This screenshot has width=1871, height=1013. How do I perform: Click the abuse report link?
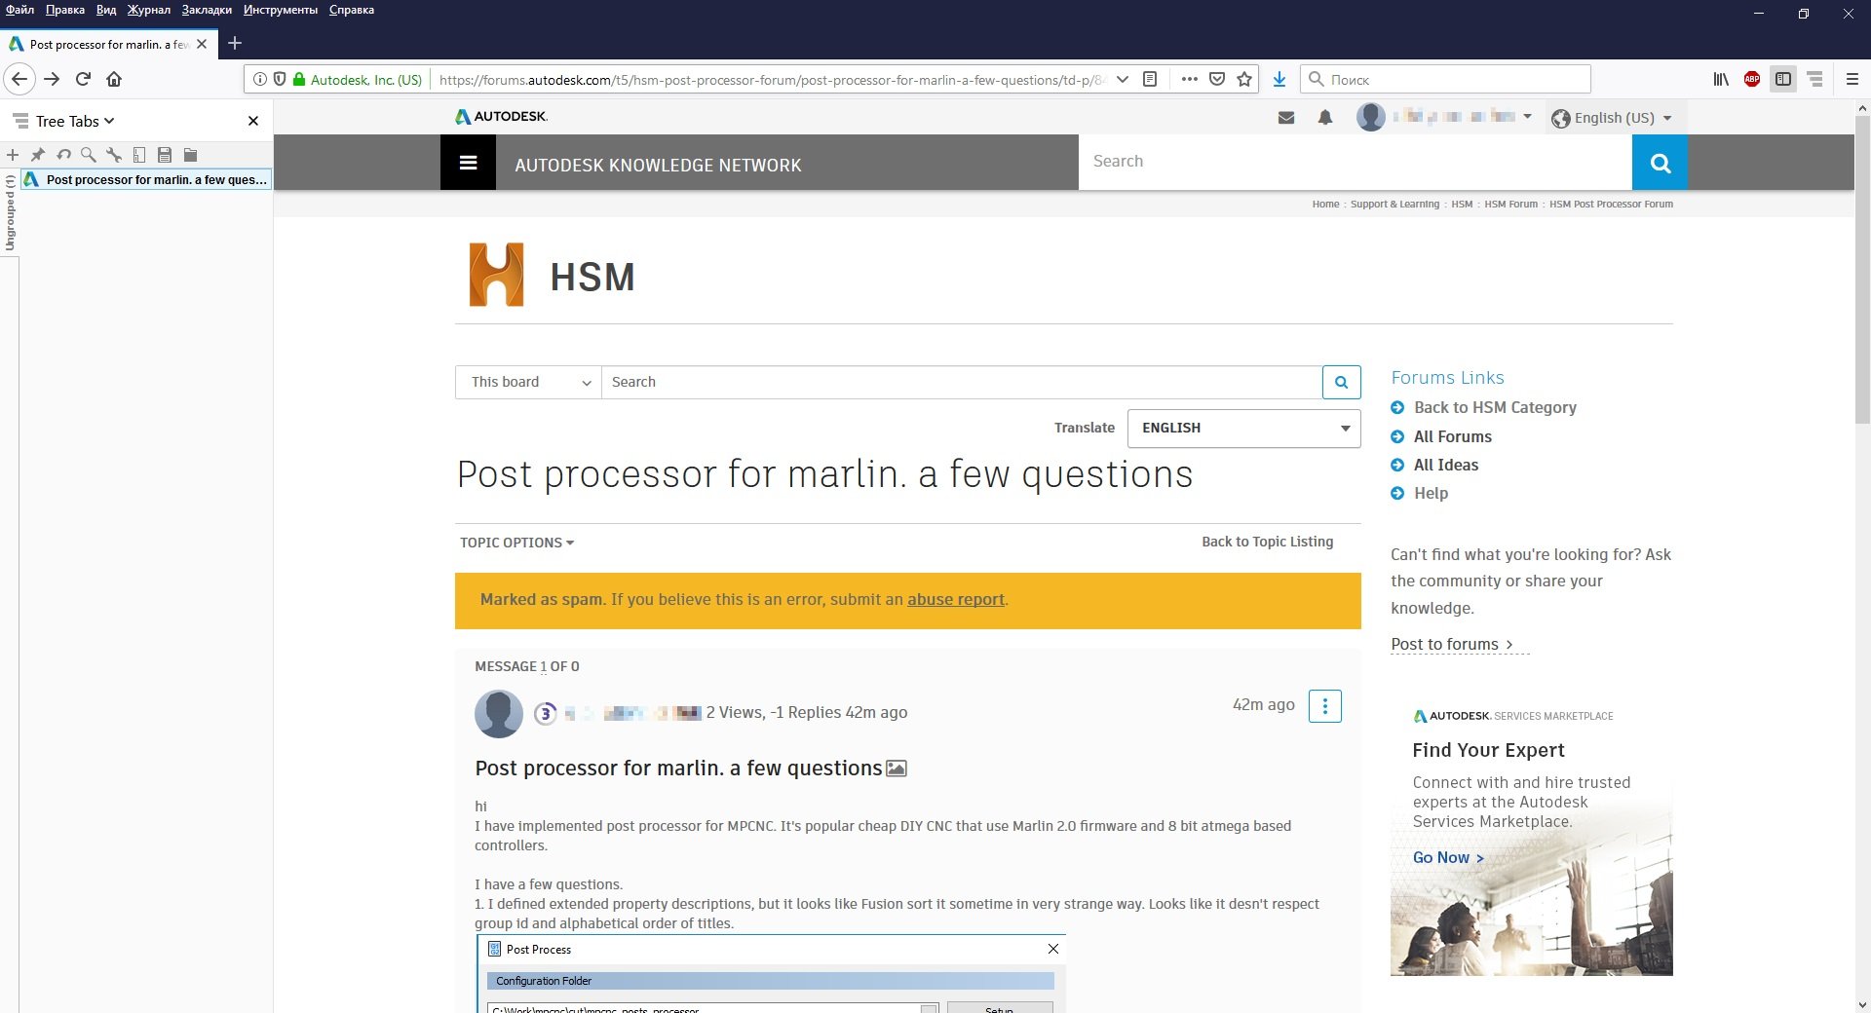pos(955,600)
